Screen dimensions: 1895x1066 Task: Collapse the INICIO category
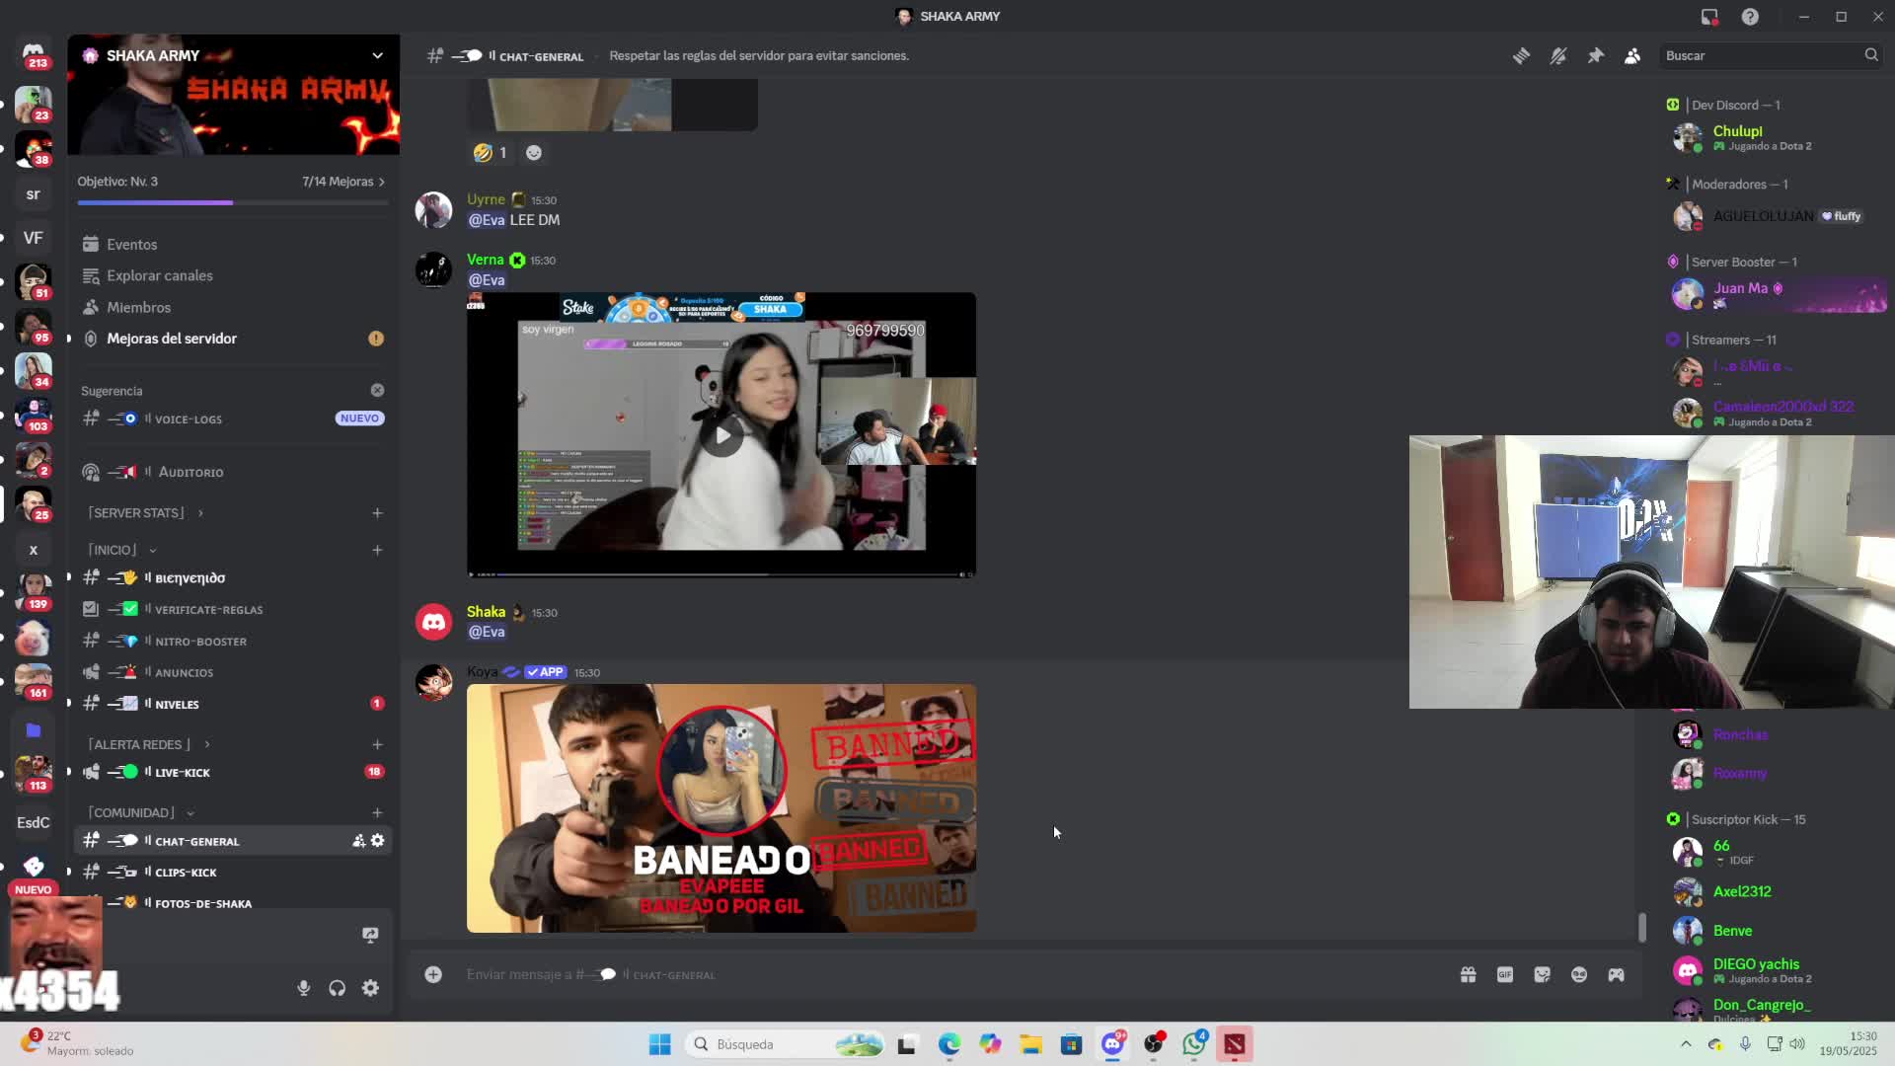click(x=122, y=550)
